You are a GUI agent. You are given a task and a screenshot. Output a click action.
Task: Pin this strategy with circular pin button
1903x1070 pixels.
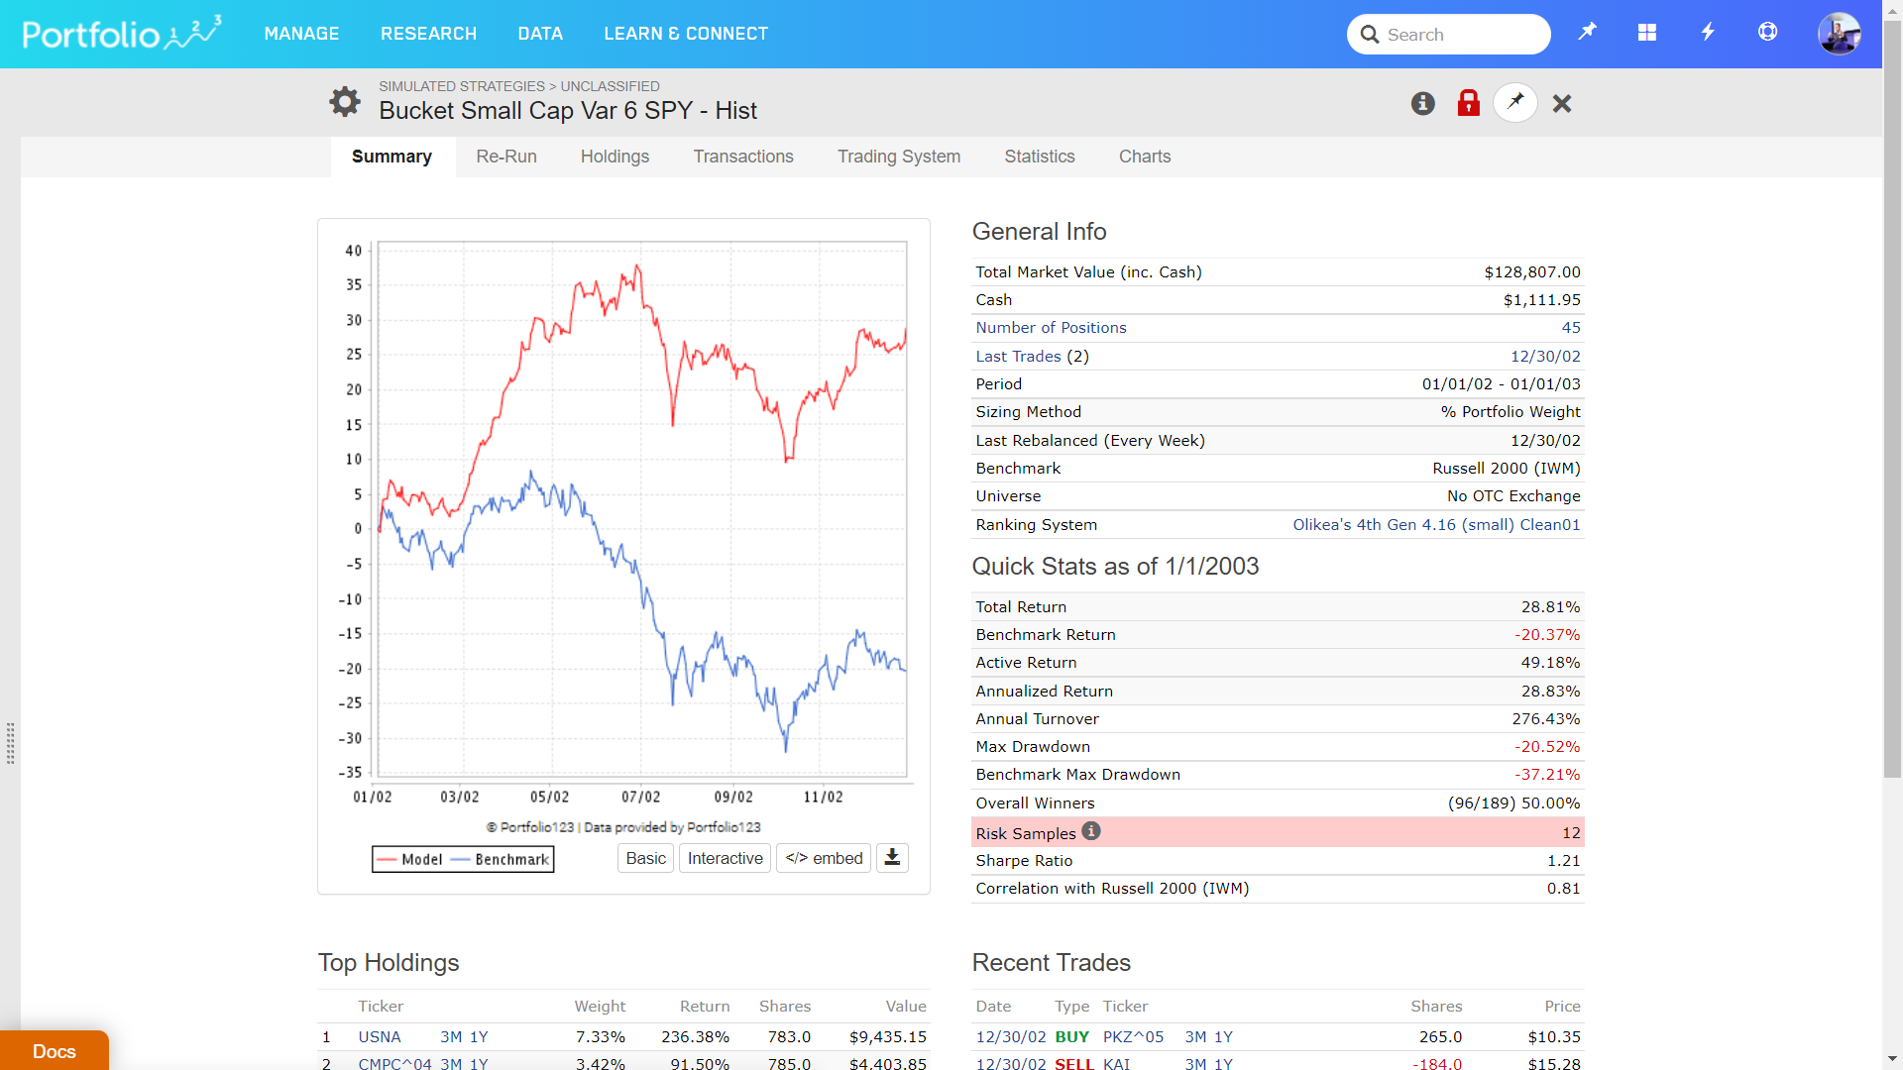[x=1514, y=102]
